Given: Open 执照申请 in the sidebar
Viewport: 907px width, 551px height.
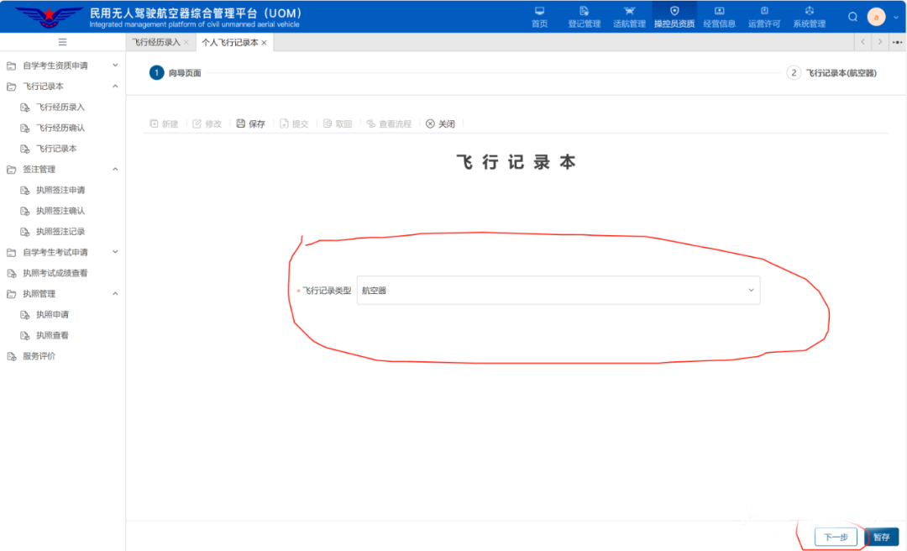Looking at the screenshot, I should (x=52, y=315).
